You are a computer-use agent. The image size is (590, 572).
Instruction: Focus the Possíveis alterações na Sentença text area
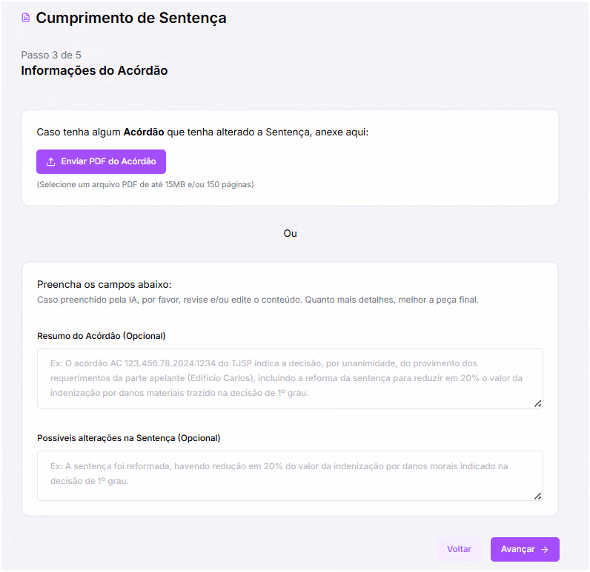[x=290, y=476]
